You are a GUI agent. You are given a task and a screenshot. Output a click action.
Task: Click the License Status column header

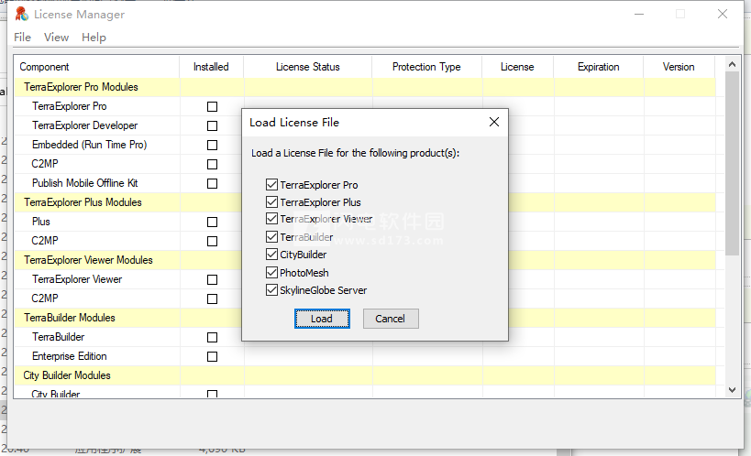[x=307, y=67]
